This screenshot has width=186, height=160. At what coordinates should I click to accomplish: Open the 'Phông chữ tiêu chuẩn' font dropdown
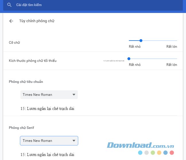pyautogui.click(x=49, y=95)
